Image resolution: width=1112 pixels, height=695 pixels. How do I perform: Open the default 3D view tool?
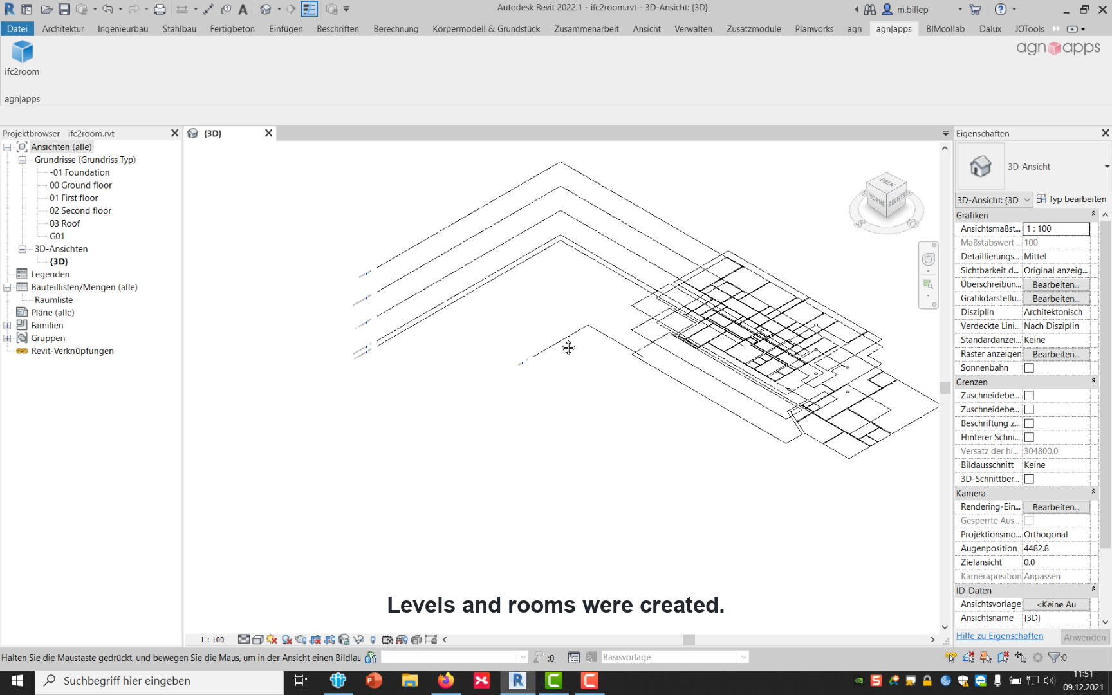point(266,10)
